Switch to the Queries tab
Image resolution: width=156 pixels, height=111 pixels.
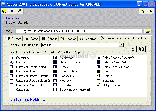13,39
